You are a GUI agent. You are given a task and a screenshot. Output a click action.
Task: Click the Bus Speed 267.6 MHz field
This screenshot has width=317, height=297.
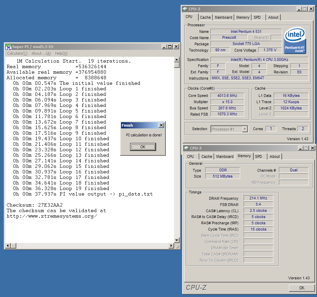227,108
